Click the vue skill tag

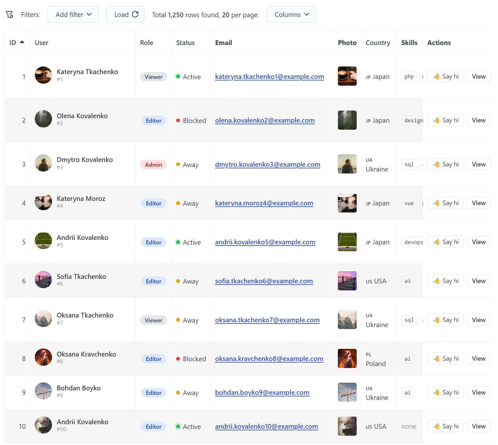tap(409, 203)
